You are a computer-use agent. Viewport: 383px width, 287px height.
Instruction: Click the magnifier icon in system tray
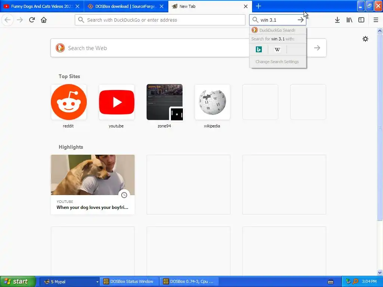[x=356, y=281]
